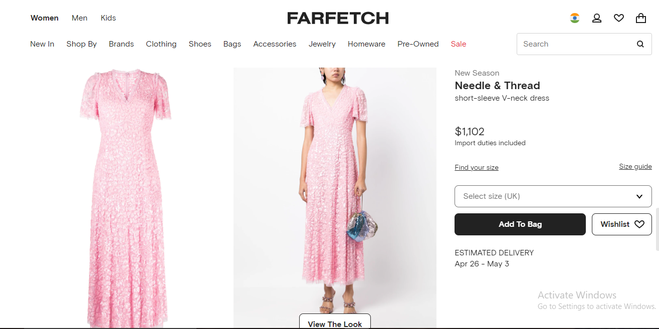Open the shopping bag icon
Image resolution: width=659 pixels, height=329 pixels.
641,18
